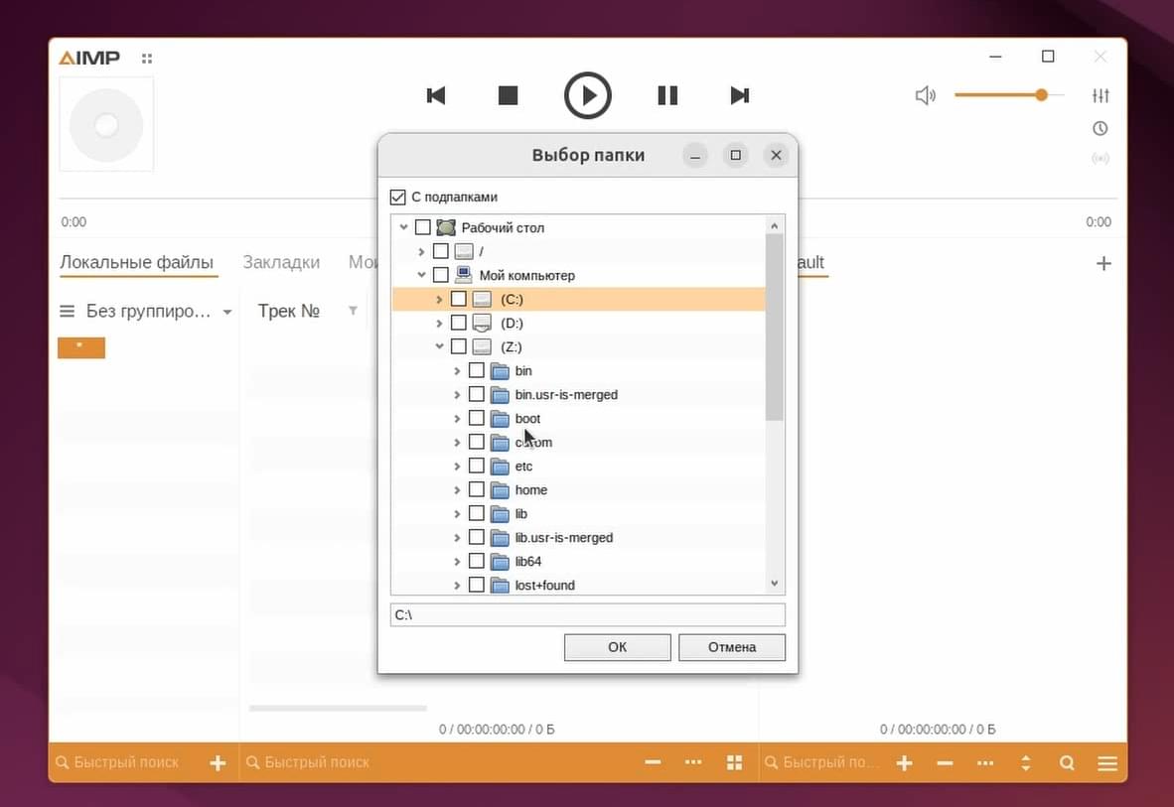1174x807 pixels.
Task: Select the lib.usr-is-merged folder row
Action: coord(579,537)
